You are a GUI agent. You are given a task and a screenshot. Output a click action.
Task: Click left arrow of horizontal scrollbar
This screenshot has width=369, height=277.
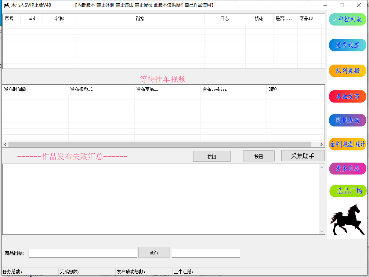click(x=5, y=145)
